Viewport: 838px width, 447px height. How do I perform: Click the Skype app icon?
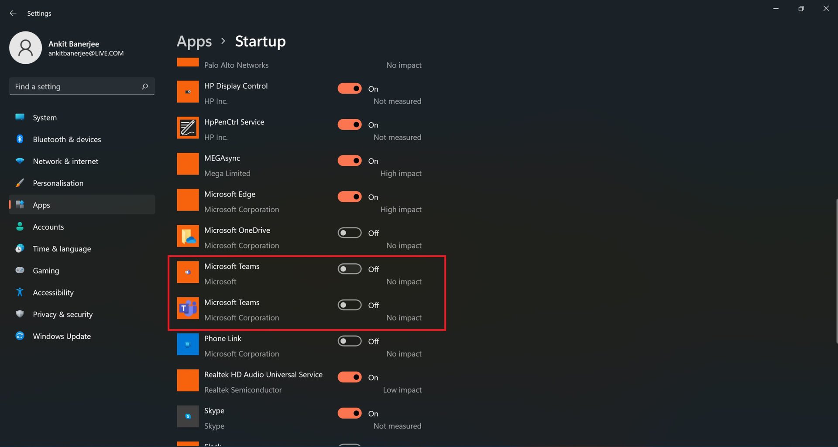[188, 416]
